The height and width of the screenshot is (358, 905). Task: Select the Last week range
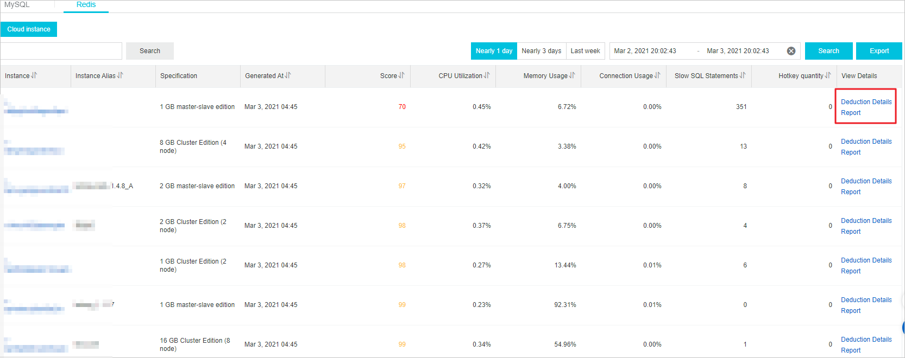(x=585, y=51)
